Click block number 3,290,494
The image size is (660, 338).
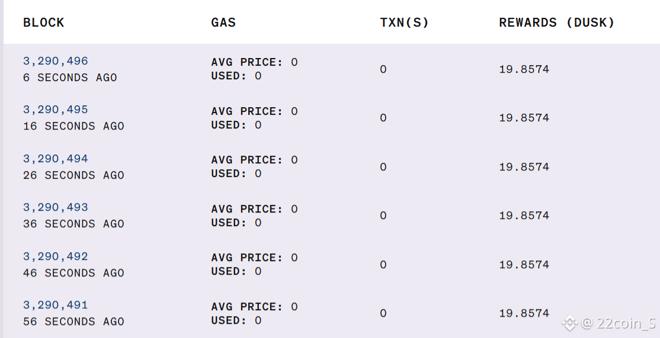click(56, 159)
